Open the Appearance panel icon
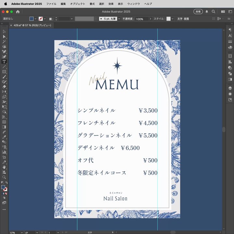The width and height of the screenshot is (234, 234). coord(230,94)
